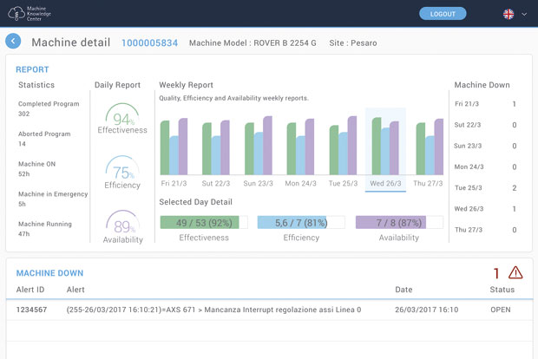Select Fri 21/3 in weekly report
Viewport: 538px width, 359px height.
click(174, 184)
